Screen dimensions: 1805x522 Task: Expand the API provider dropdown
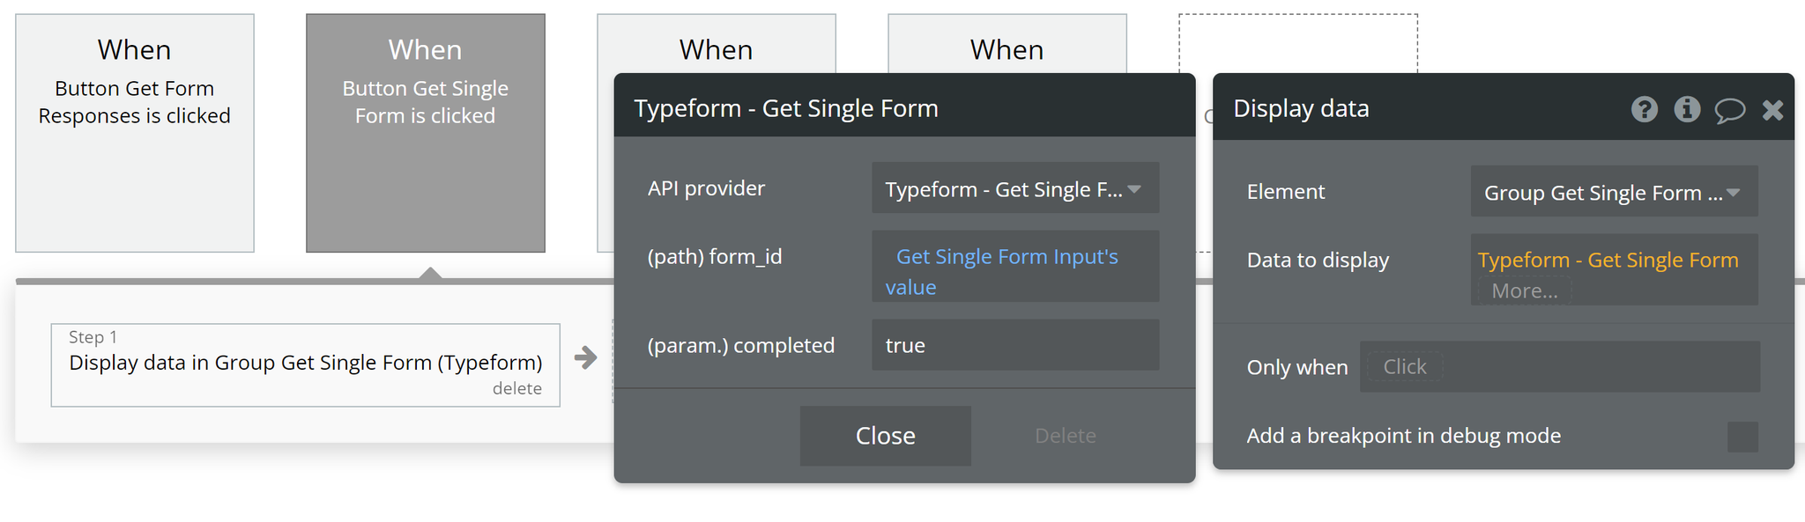(1015, 188)
